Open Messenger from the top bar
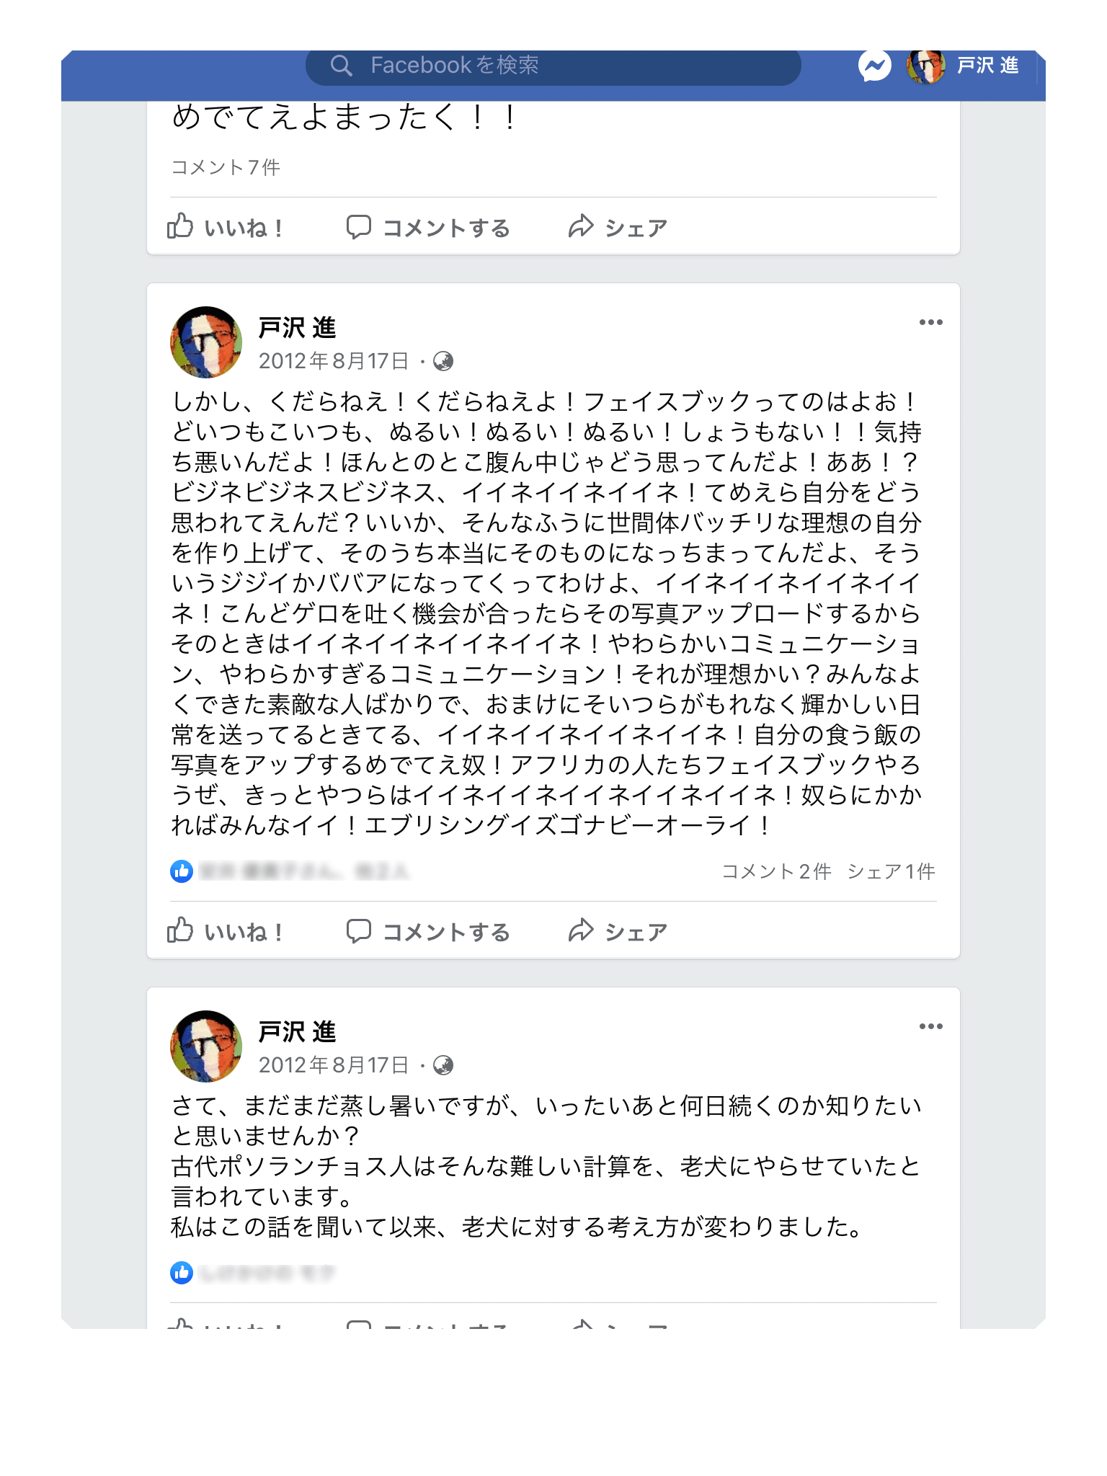 [x=874, y=66]
